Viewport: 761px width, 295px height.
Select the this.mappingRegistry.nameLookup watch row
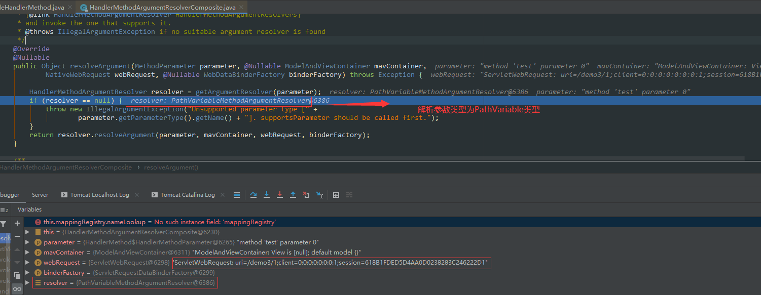tap(392, 222)
